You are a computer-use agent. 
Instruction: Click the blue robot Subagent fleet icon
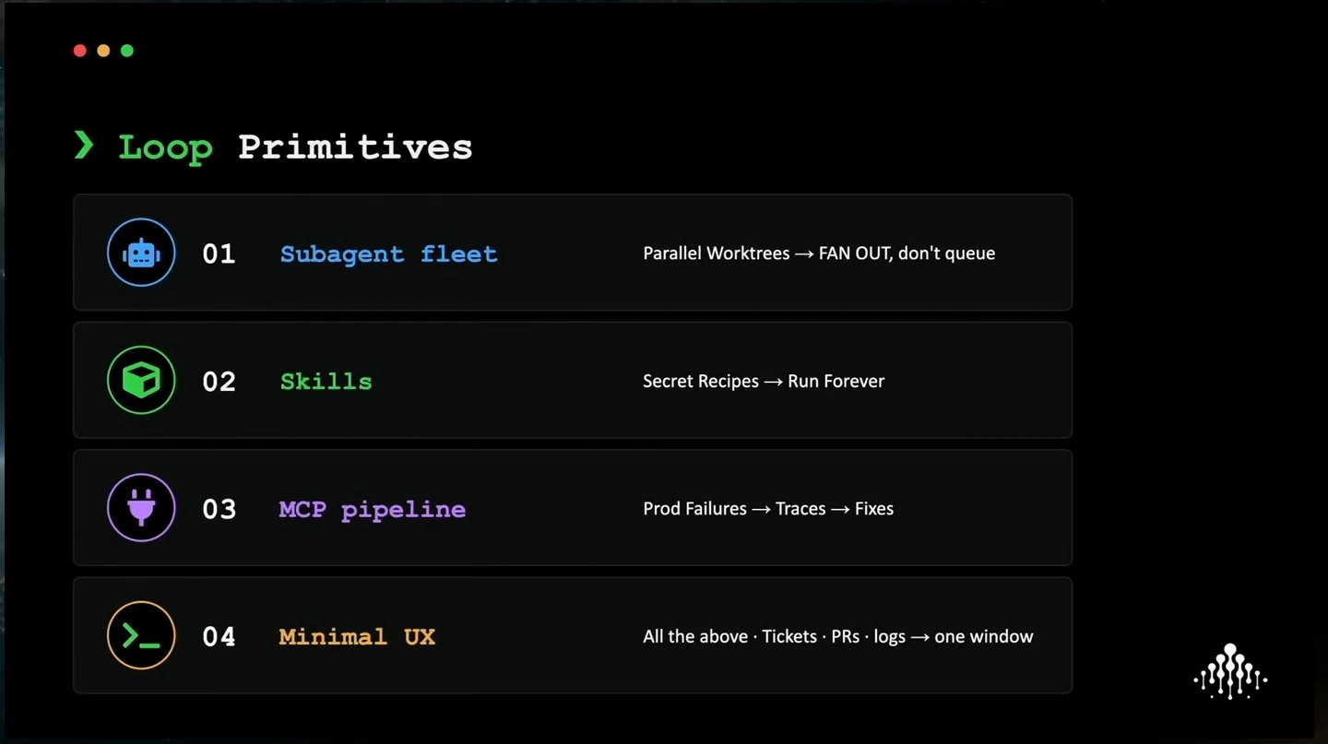[x=141, y=253]
